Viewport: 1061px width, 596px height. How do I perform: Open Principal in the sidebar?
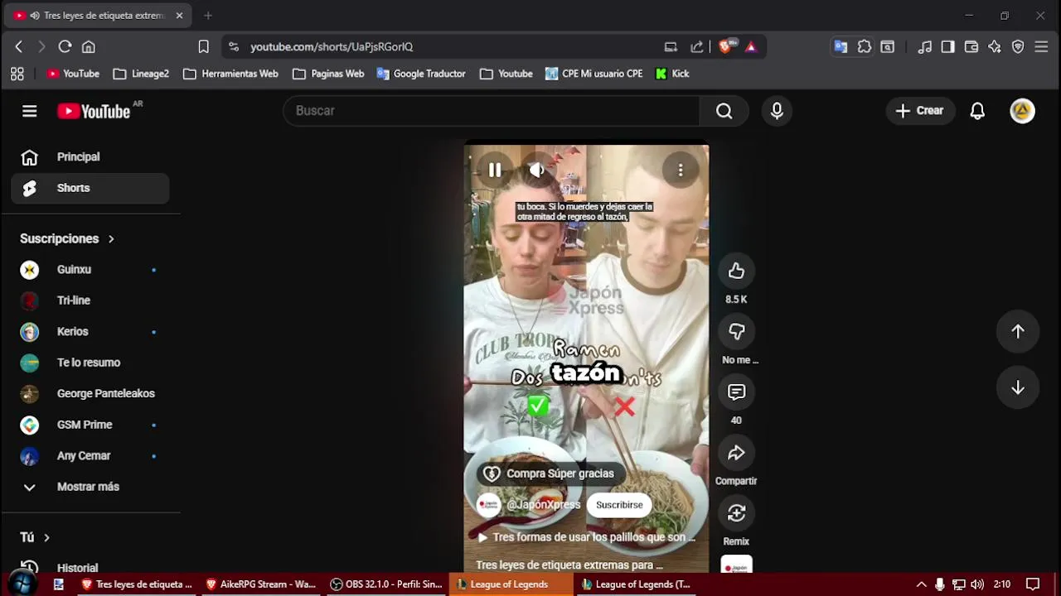point(90,157)
